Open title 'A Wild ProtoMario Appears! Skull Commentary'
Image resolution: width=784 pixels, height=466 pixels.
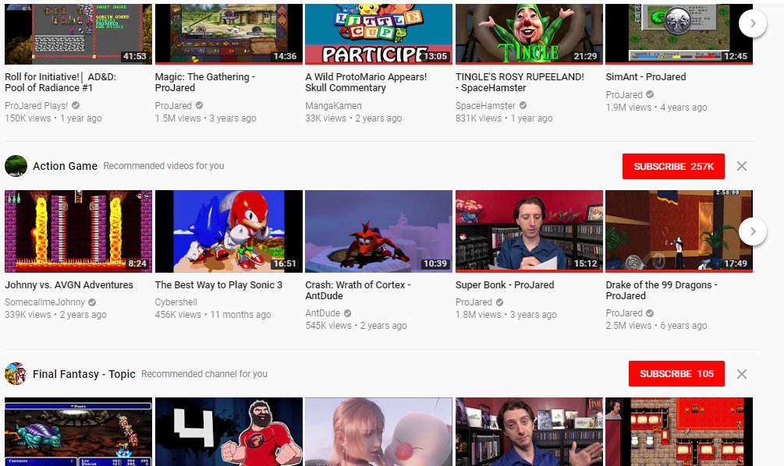coord(366,82)
